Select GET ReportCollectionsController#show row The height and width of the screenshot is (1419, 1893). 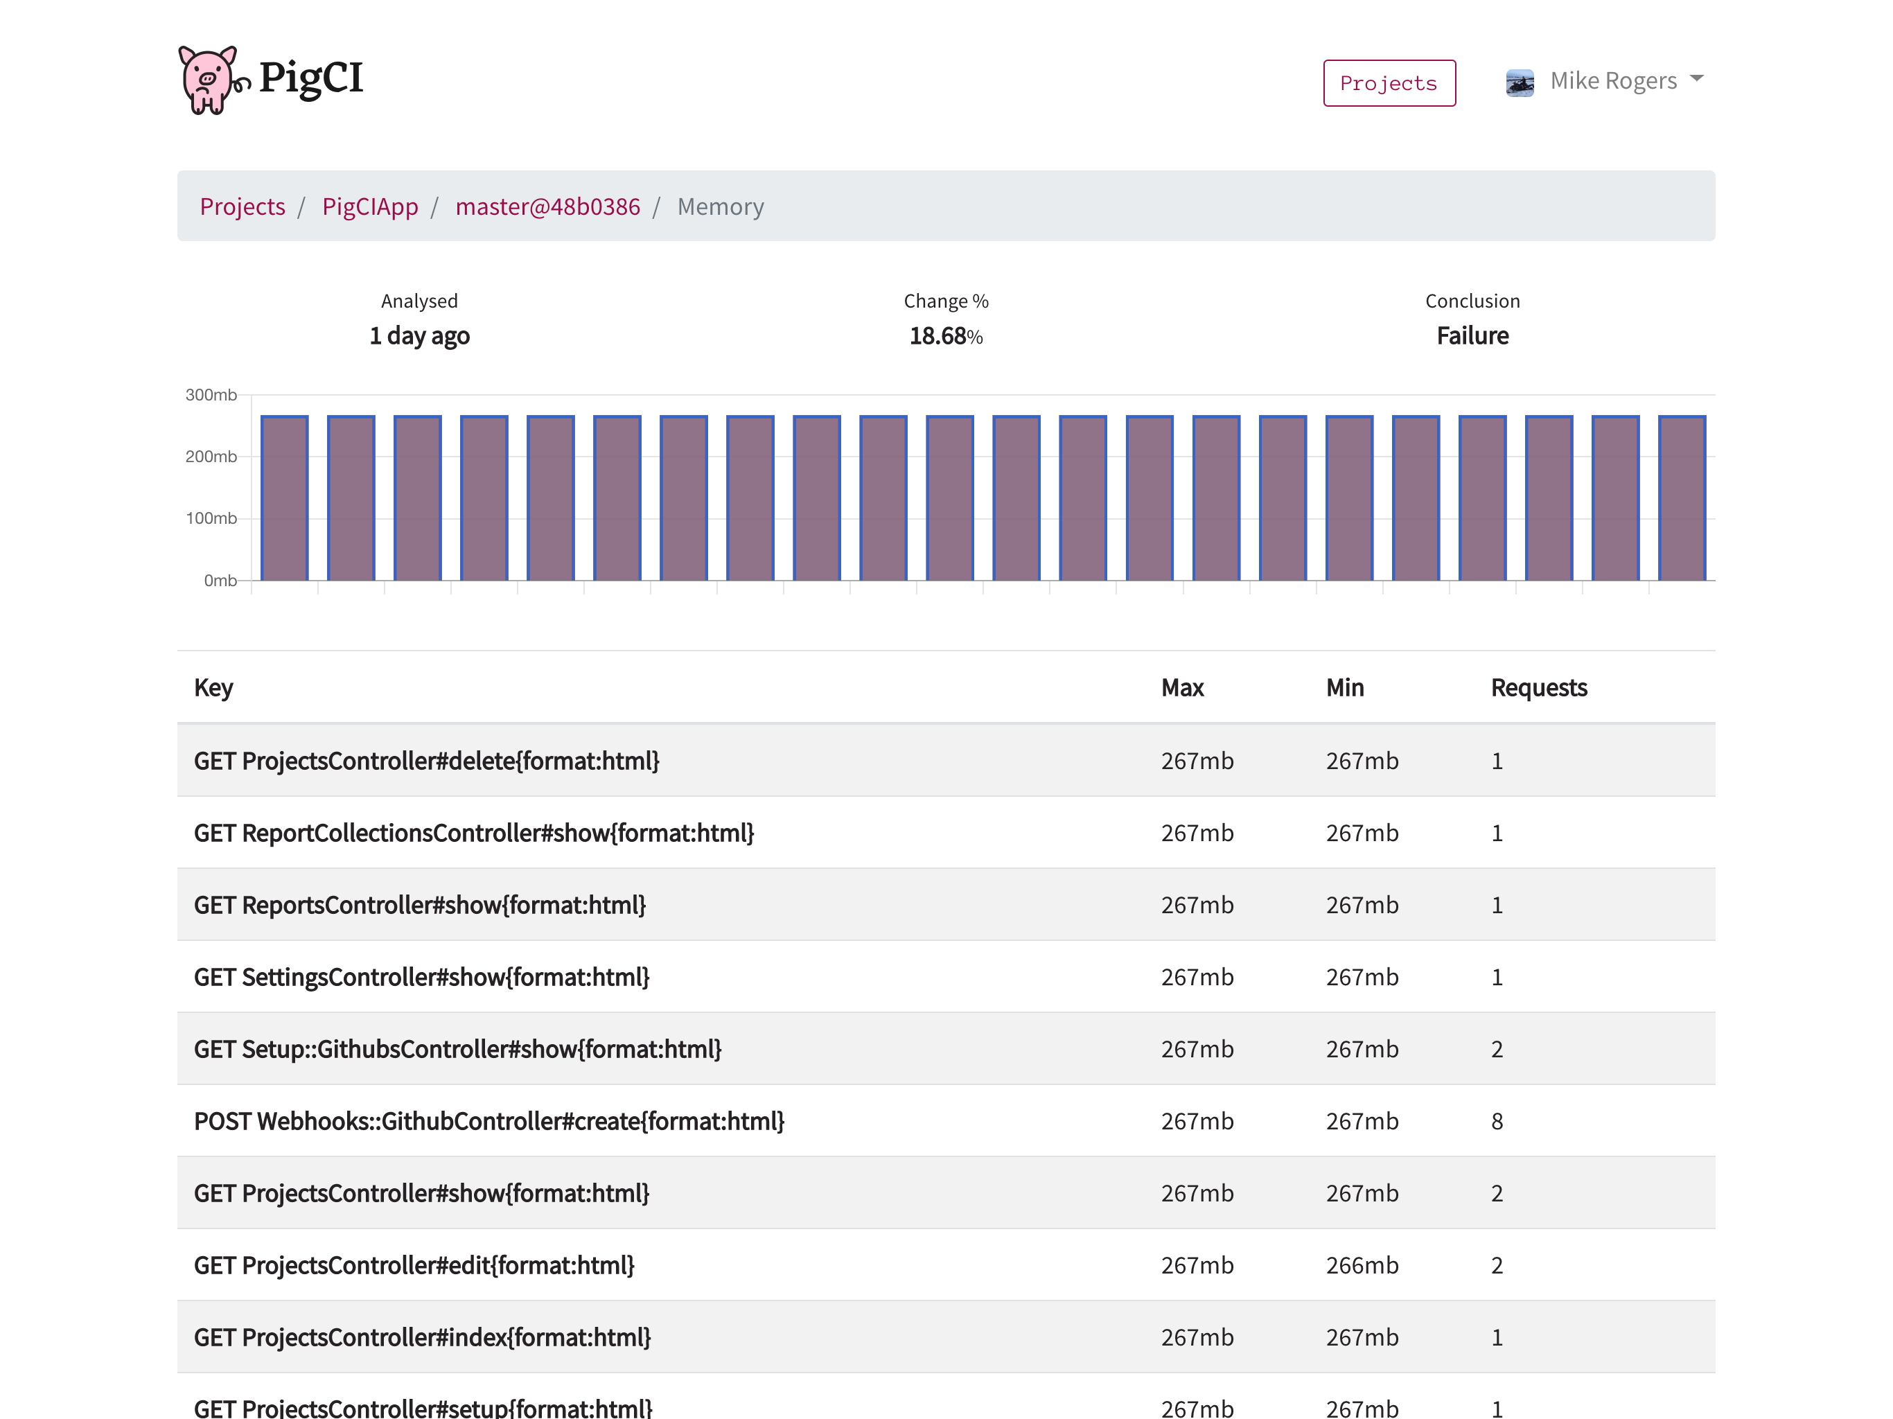[473, 832]
